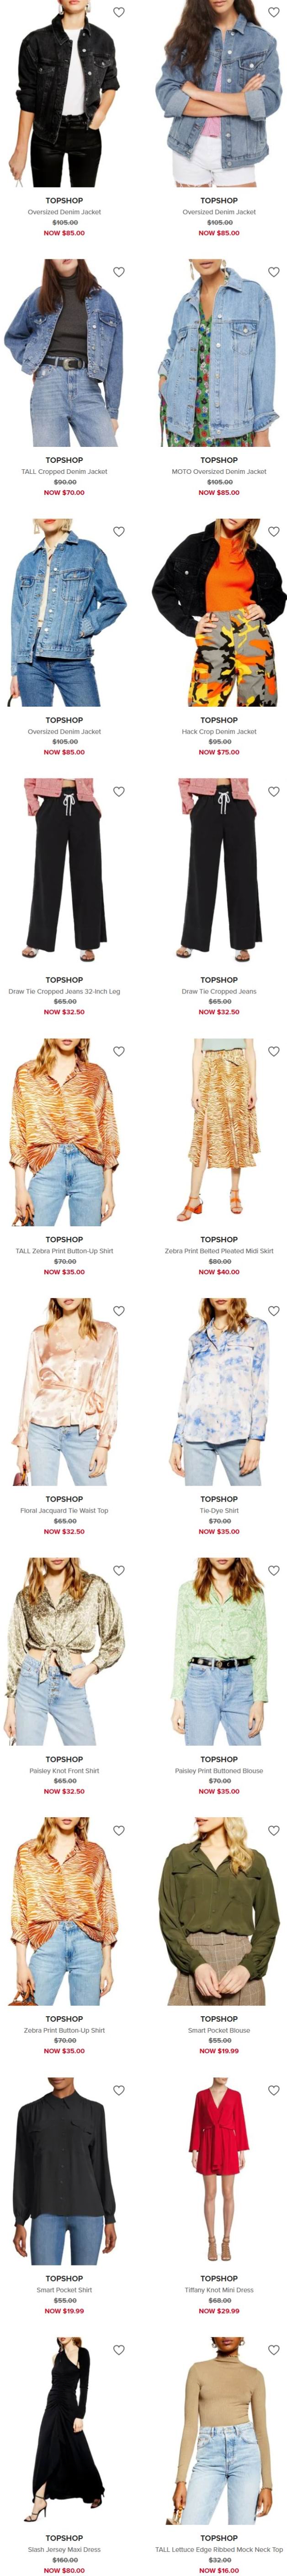Open the olive Smart Pocket Blouse image

tap(219, 1911)
